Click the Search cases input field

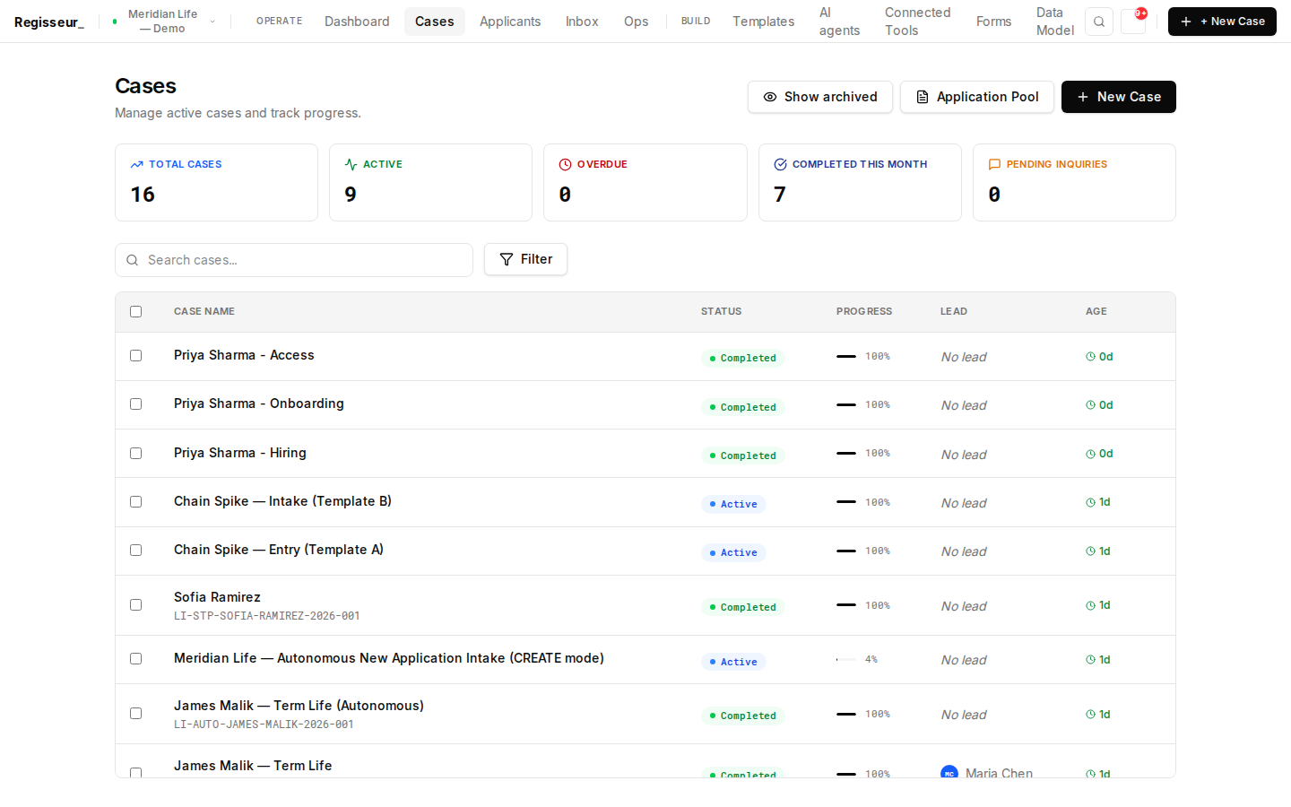point(294,260)
